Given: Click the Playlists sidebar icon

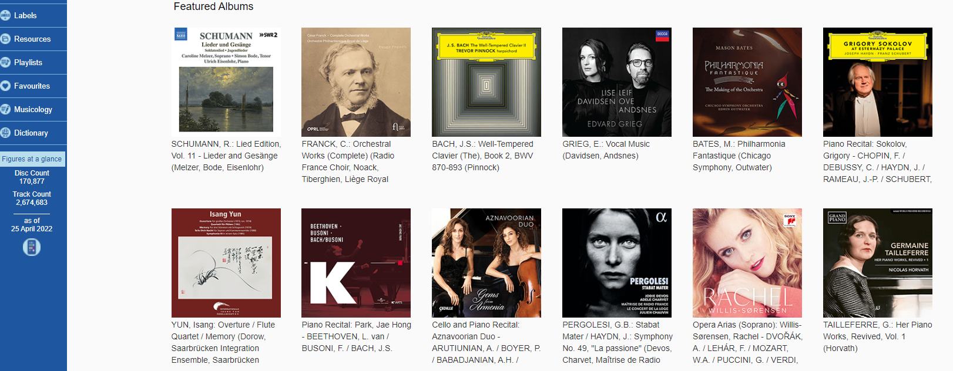Looking at the screenshot, I should click(5, 62).
